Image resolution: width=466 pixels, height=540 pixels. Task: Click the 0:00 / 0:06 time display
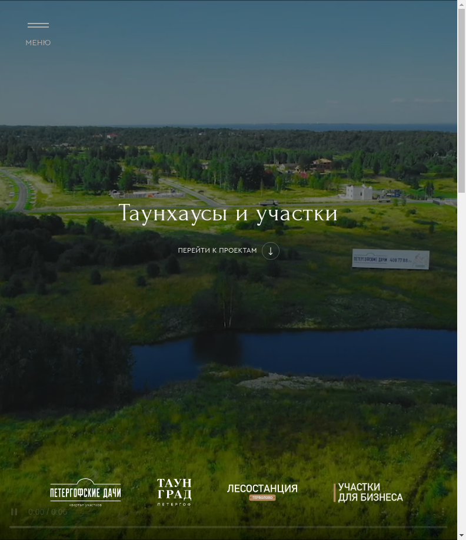point(48,512)
